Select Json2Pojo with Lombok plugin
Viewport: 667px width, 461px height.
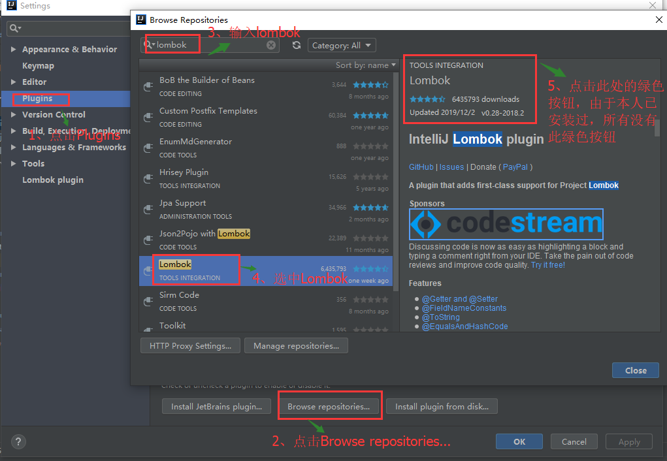[266, 240]
